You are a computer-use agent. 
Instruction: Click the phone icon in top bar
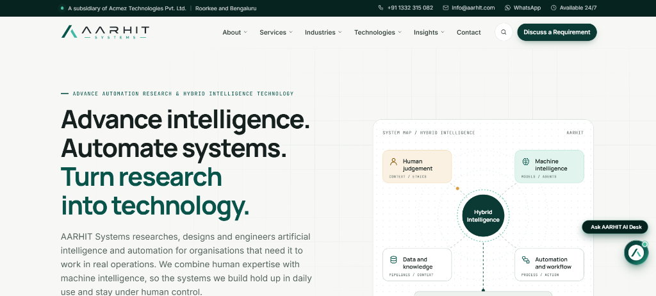381,8
